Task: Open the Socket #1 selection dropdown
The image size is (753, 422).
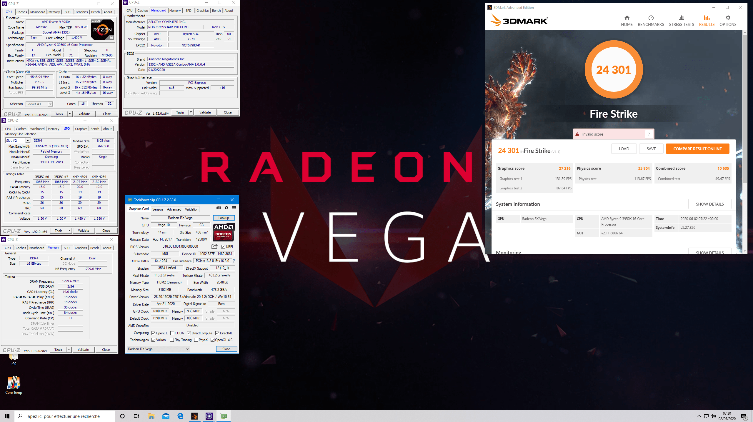Action: [x=50, y=104]
